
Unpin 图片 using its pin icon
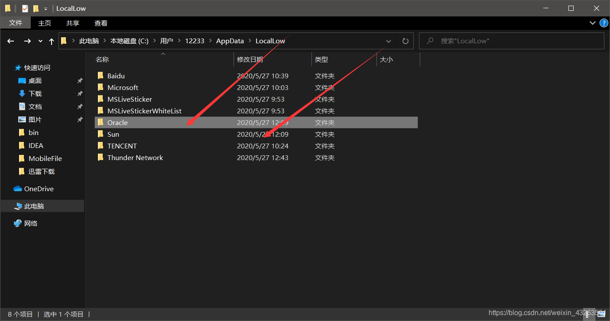click(80, 119)
